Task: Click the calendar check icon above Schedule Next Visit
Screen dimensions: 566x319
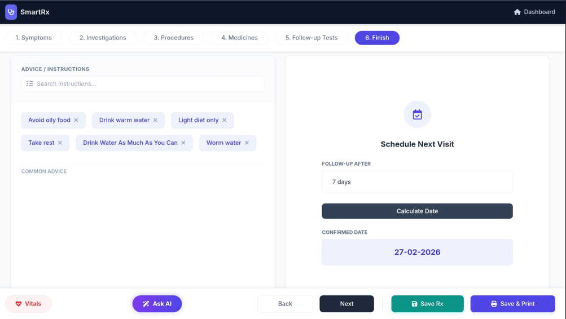Action: pyautogui.click(x=417, y=114)
